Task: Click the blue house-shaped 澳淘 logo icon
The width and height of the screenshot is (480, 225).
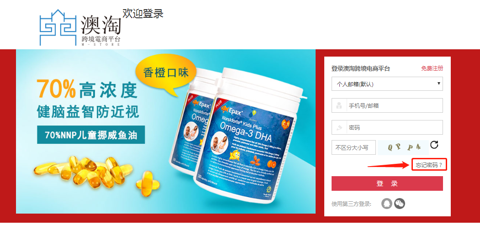Action: pyautogui.click(x=58, y=27)
